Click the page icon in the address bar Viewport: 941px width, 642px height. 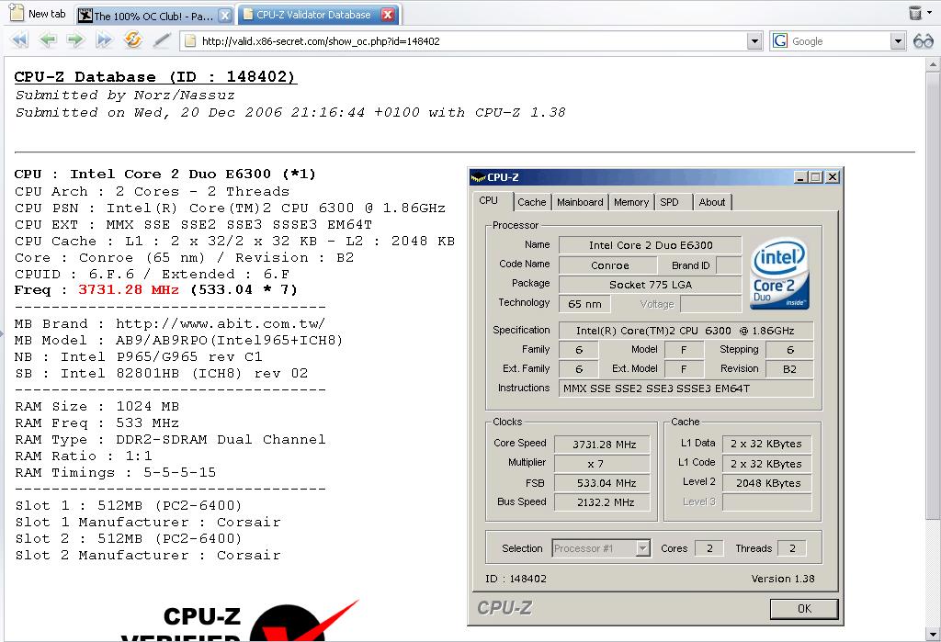(x=190, y=40)
